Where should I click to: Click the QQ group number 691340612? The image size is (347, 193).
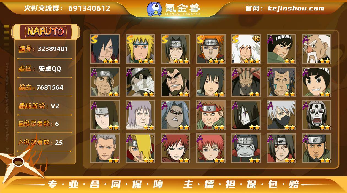pos(89,8)
